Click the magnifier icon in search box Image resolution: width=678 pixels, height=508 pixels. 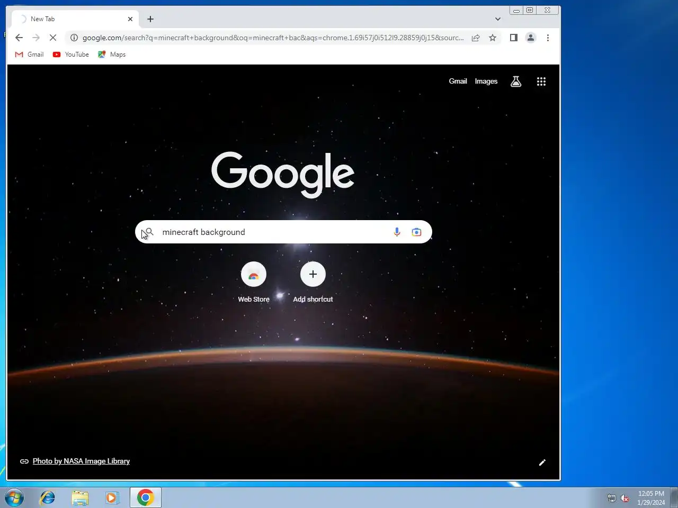[x=149, y=232]
